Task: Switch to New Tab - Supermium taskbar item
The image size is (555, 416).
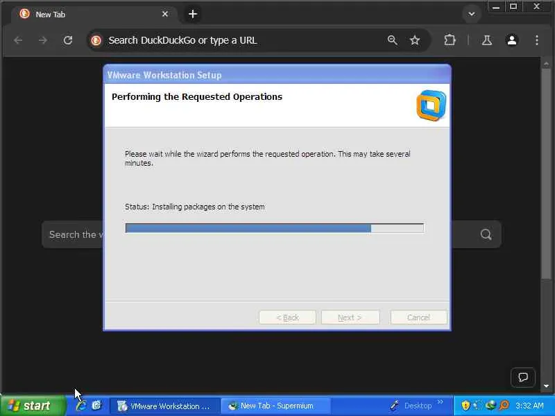Action: [x=276, y=406]
